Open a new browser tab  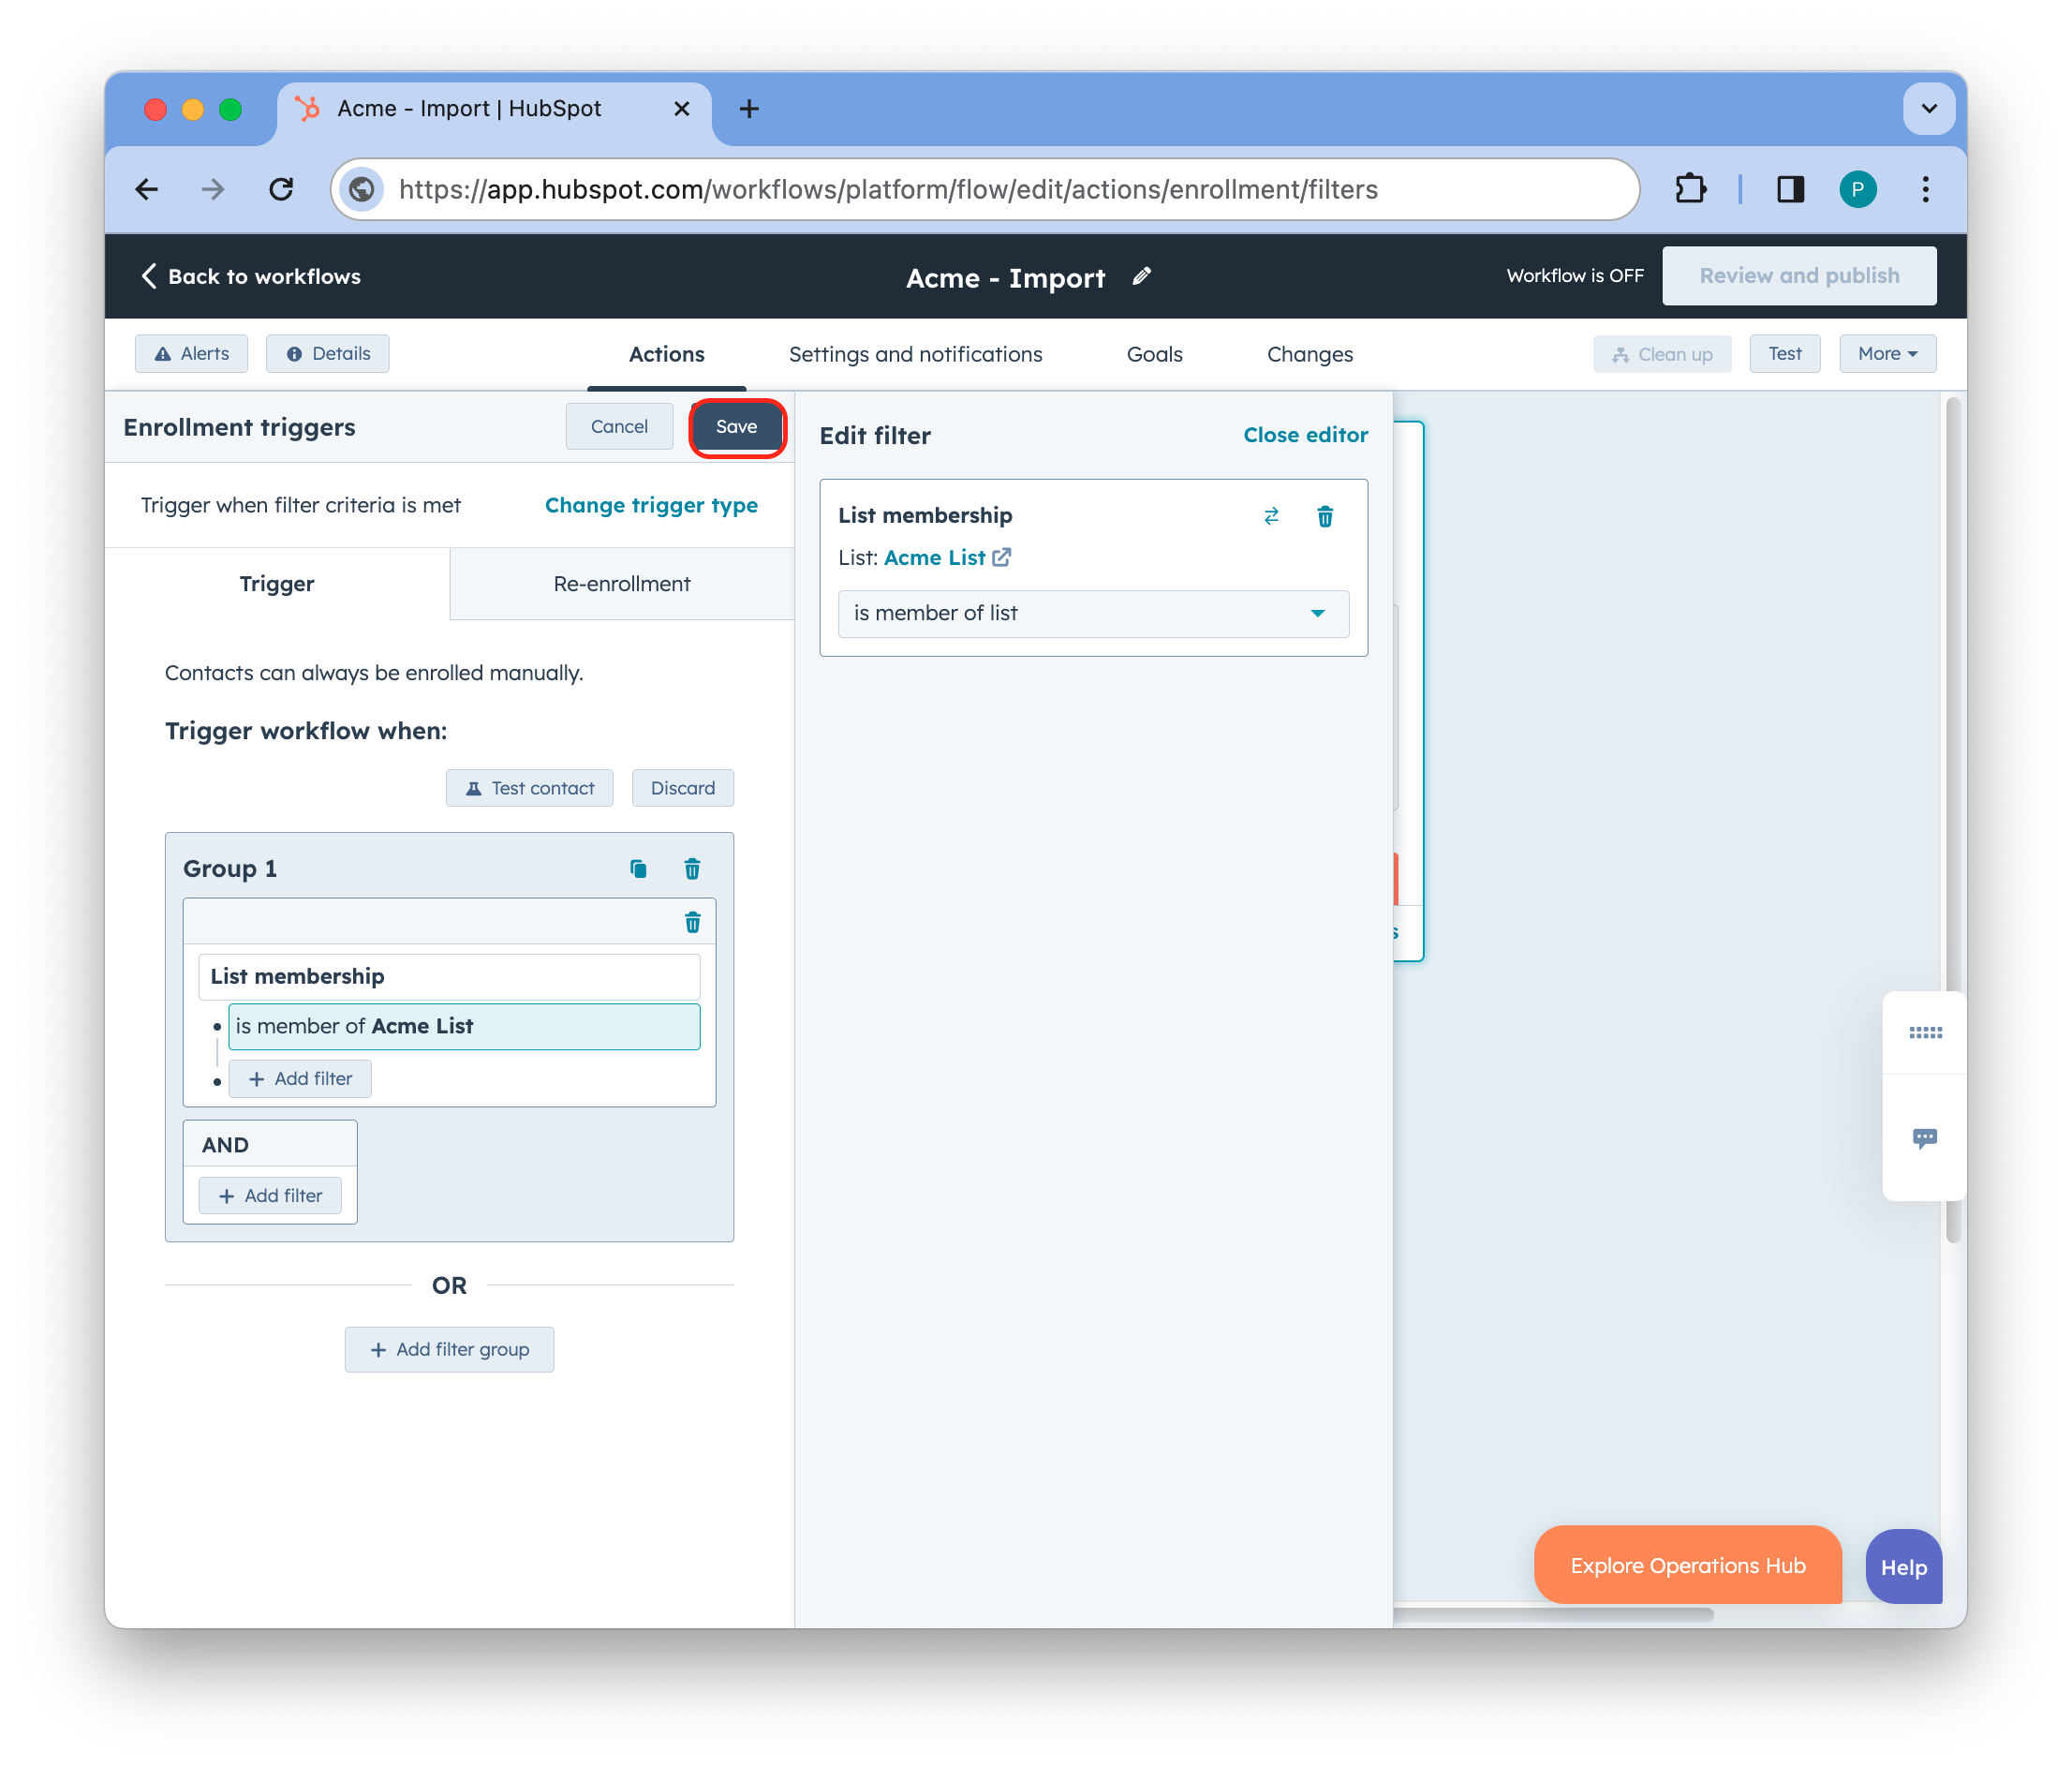[x=749, y=108]
